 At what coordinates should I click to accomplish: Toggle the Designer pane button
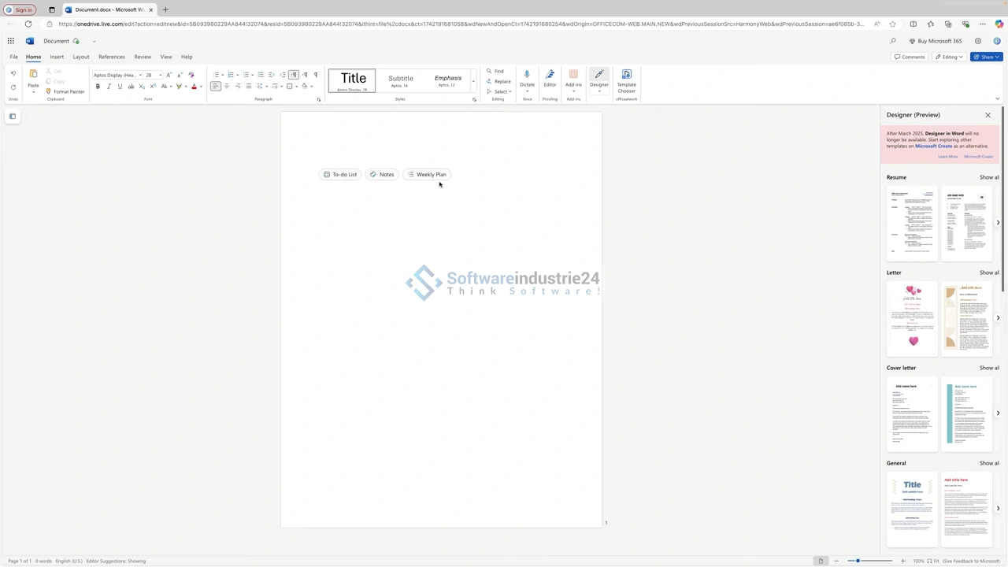(x=598, y=79)
